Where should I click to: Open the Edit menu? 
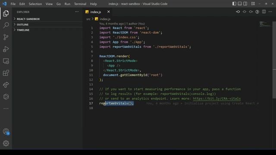coord(22,4)
